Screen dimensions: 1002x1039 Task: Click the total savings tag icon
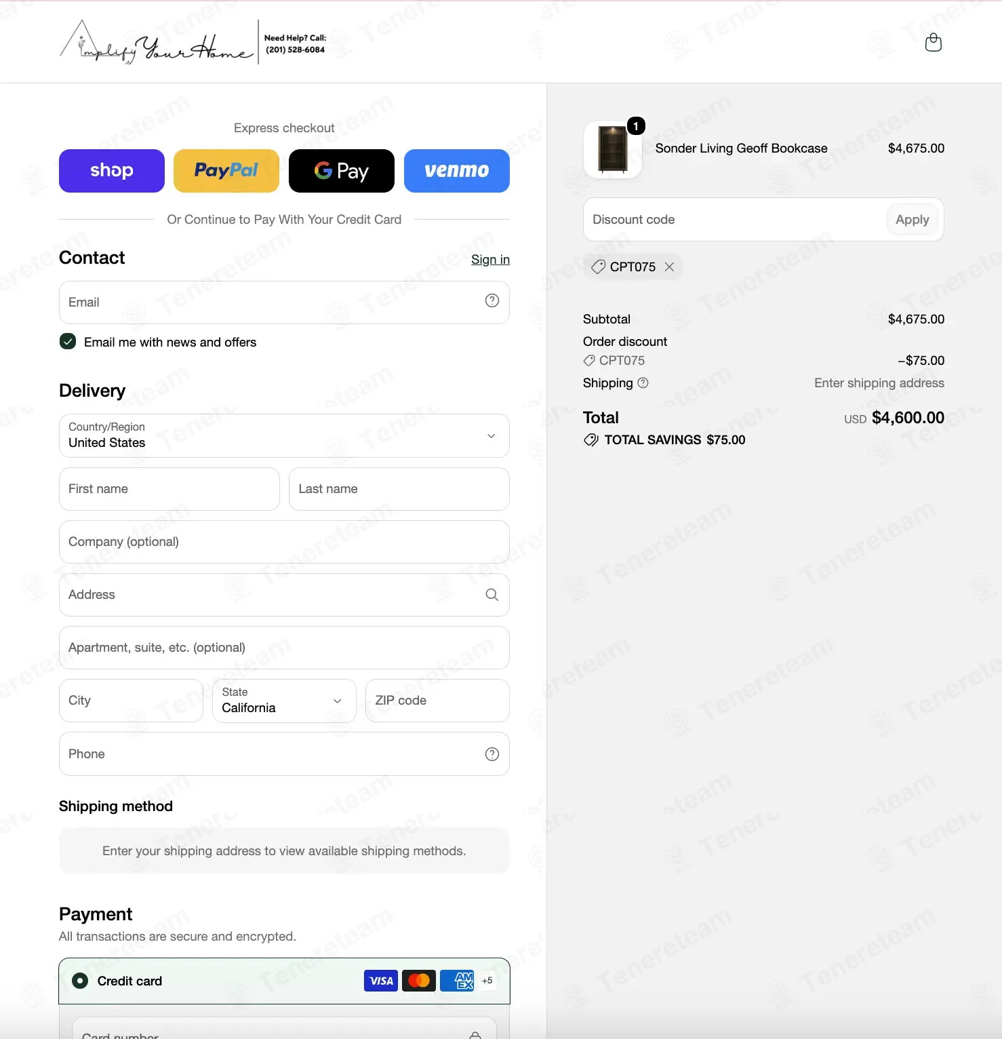(x=590, y=440)
